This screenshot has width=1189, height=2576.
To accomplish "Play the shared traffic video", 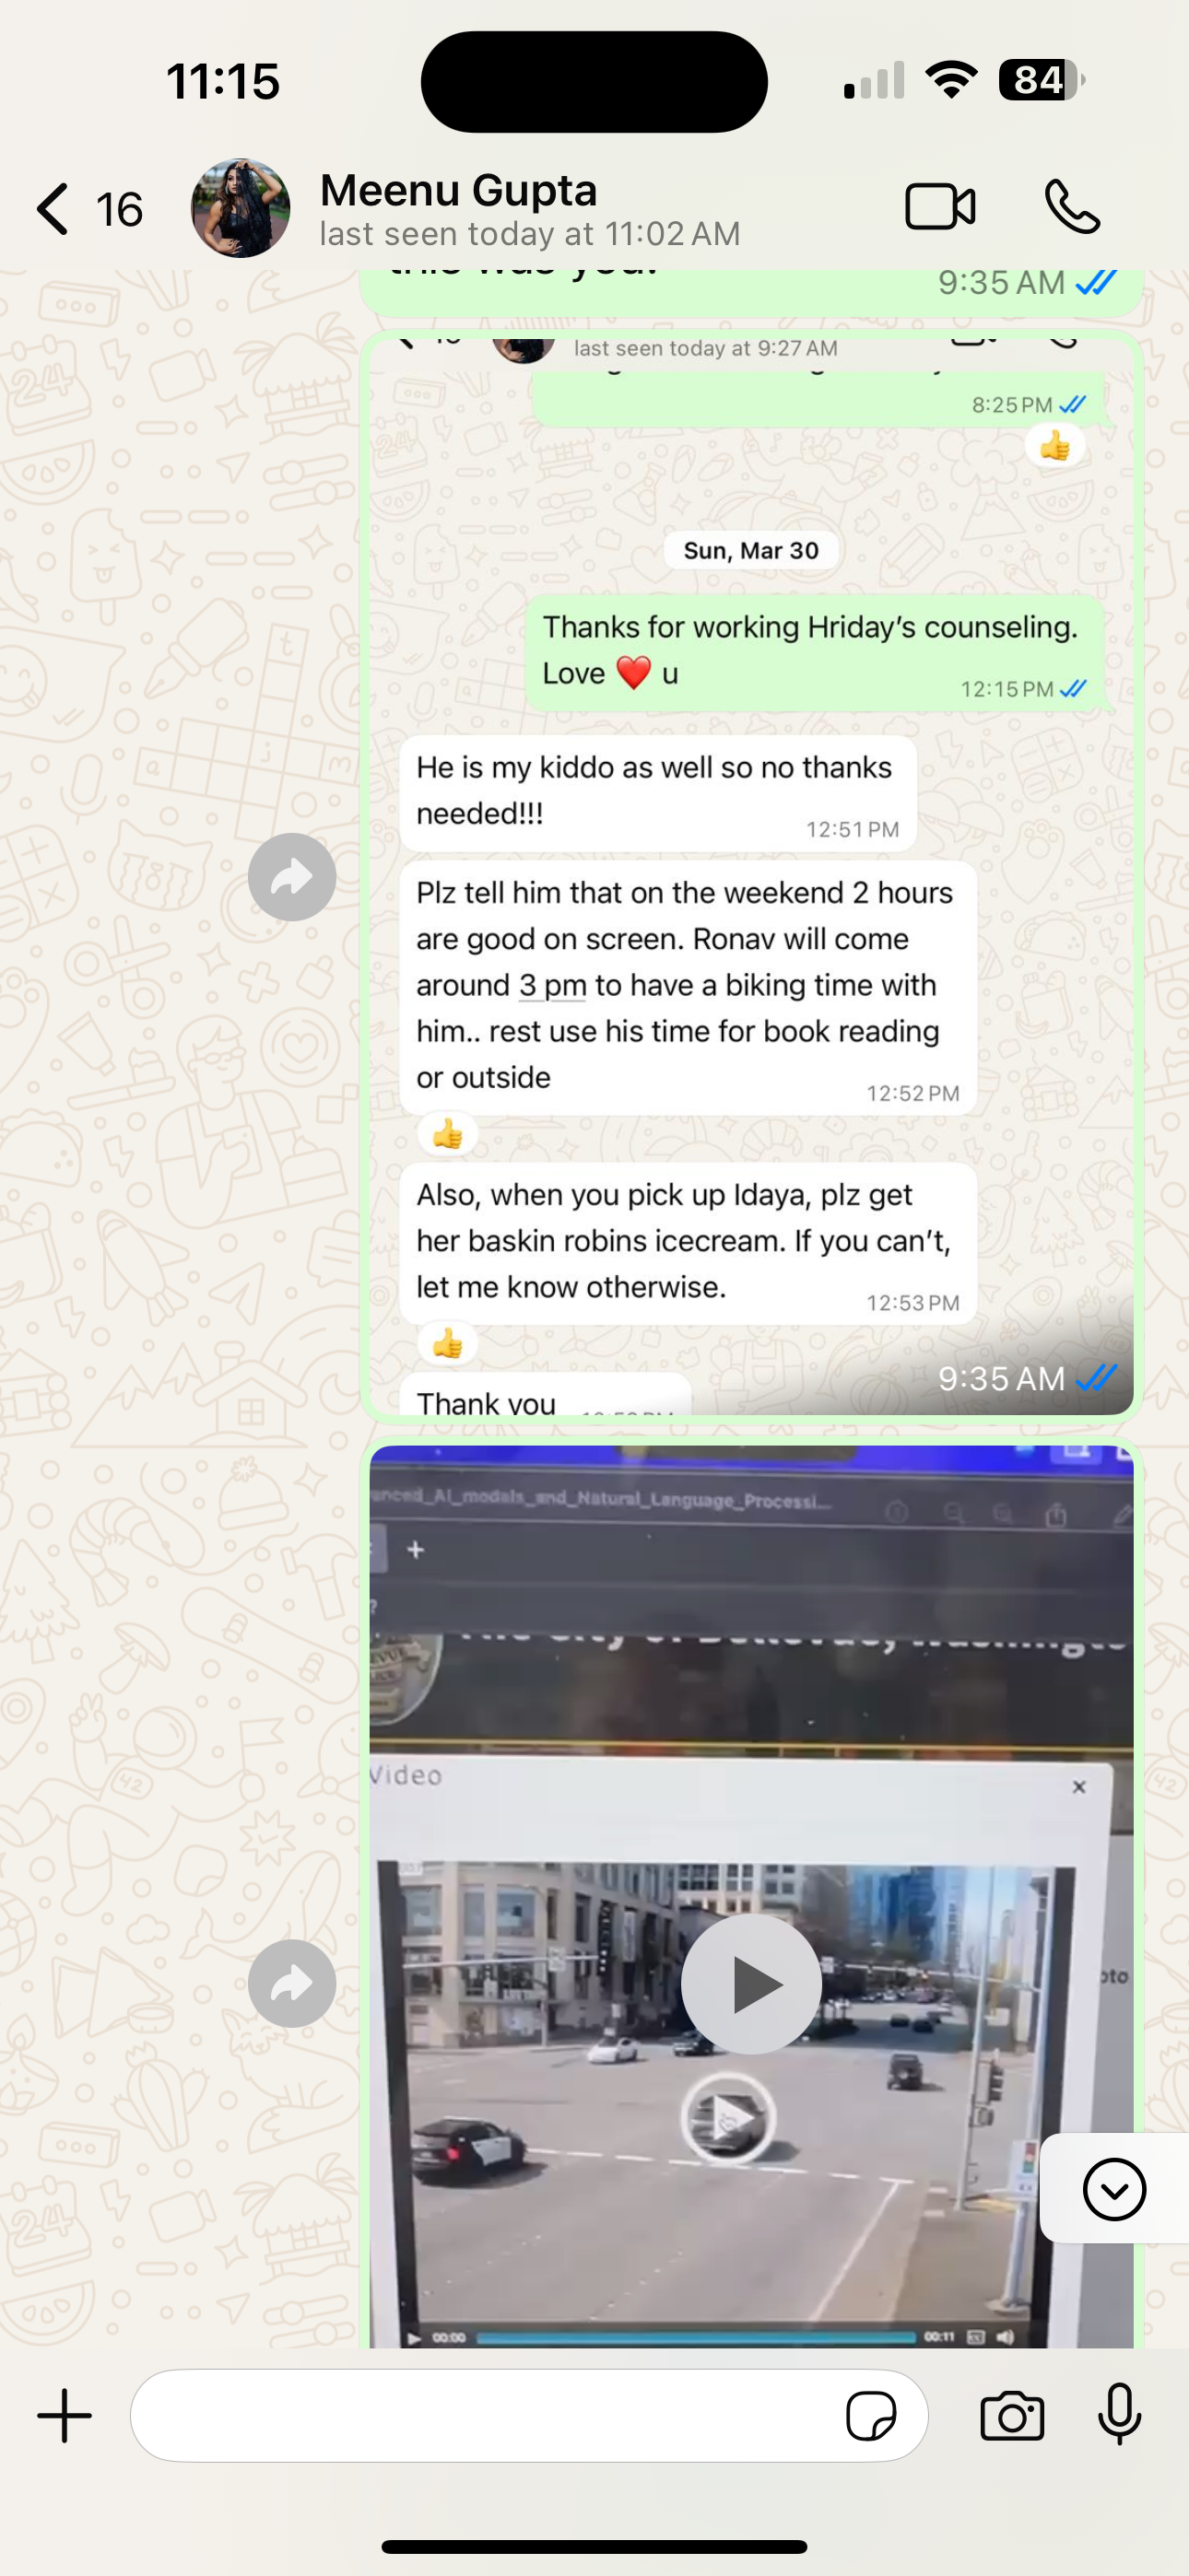I will coord(751,1984).
